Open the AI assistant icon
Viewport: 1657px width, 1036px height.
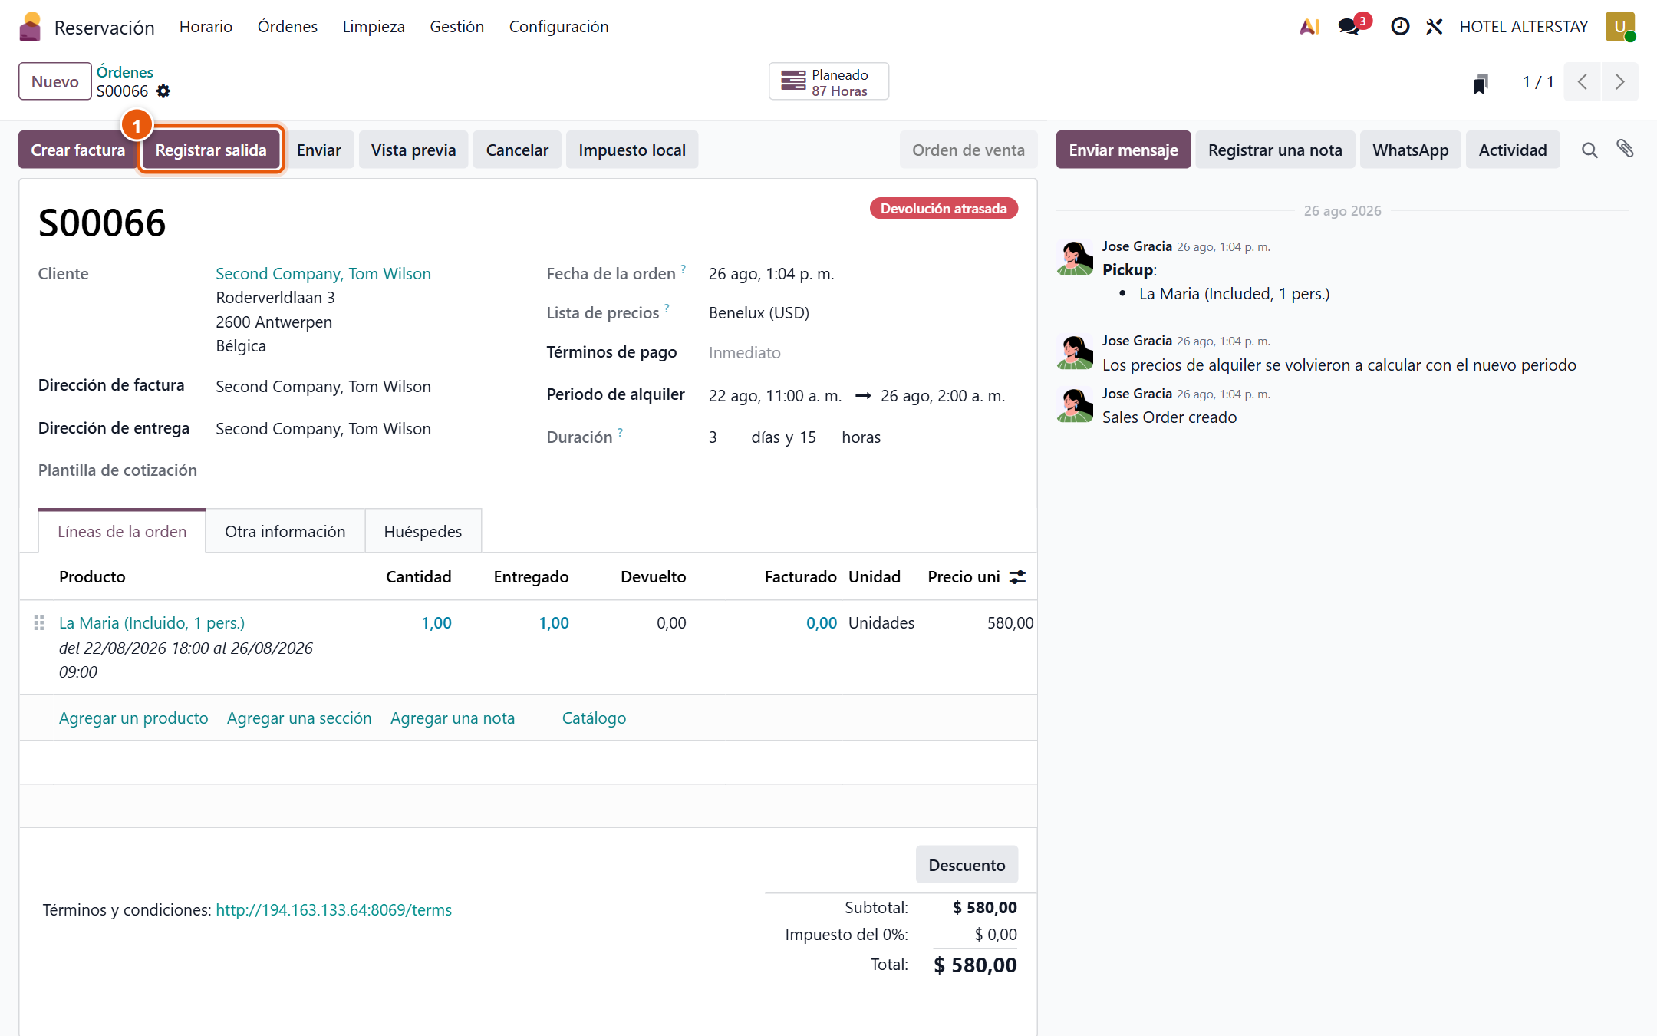tap(1309, 27)
